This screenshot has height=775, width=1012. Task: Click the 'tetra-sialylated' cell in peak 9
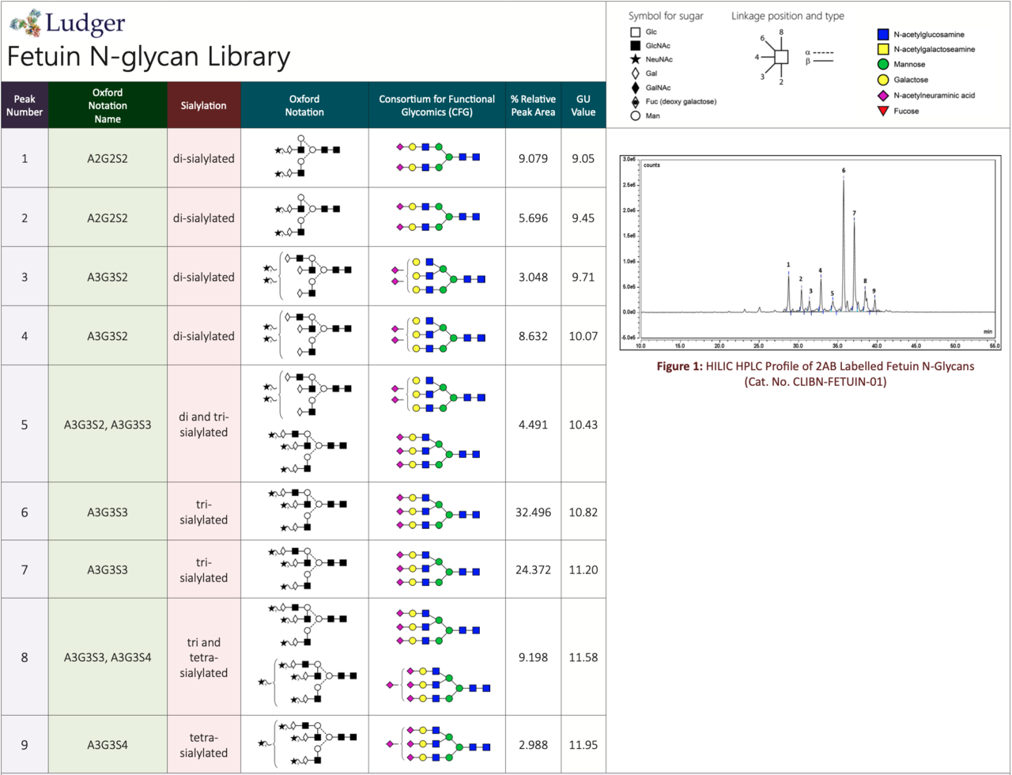coord(204,744)
